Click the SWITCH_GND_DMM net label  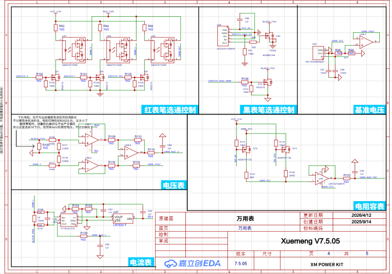pos(220,81)
